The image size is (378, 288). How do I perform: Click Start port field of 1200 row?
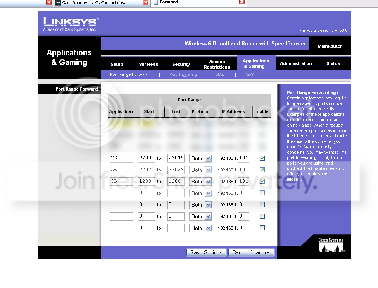tap(147, 181)
